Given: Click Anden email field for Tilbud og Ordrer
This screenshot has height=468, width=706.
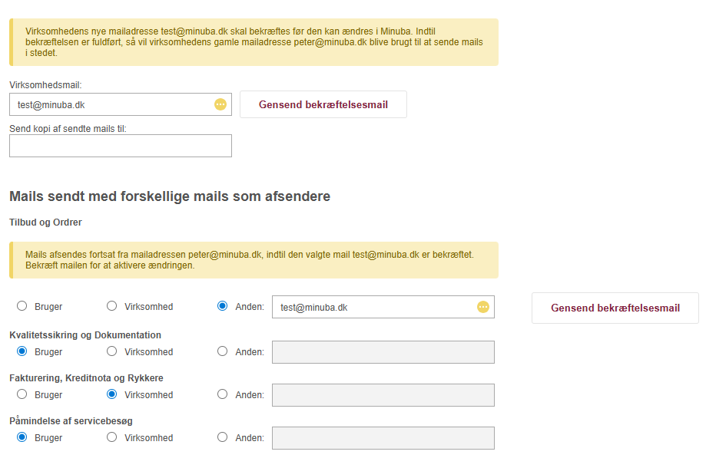Looking at the screenshot, I should point(373,307).
